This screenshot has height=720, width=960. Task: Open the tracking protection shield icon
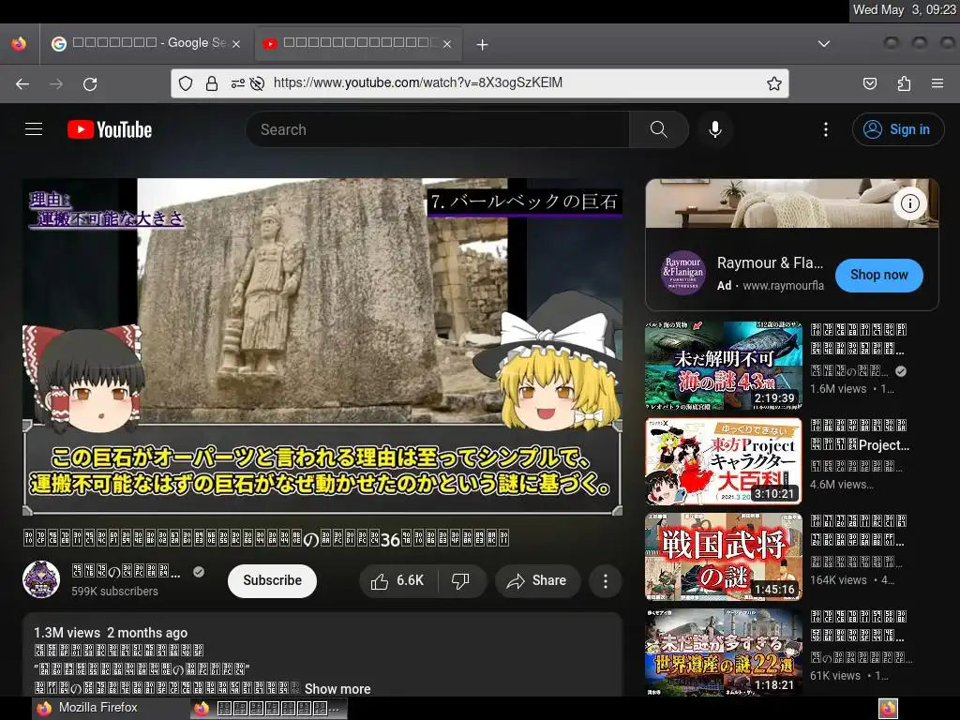coord(186,83)
